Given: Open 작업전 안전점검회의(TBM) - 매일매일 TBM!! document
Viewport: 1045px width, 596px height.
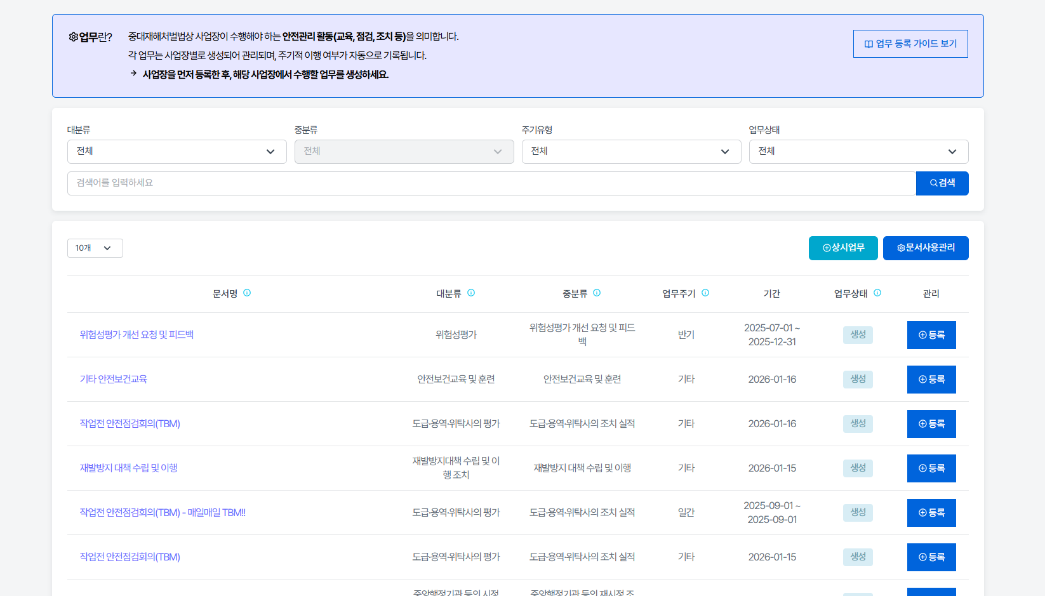Looking at the screenshot, I should pos(163,512).
